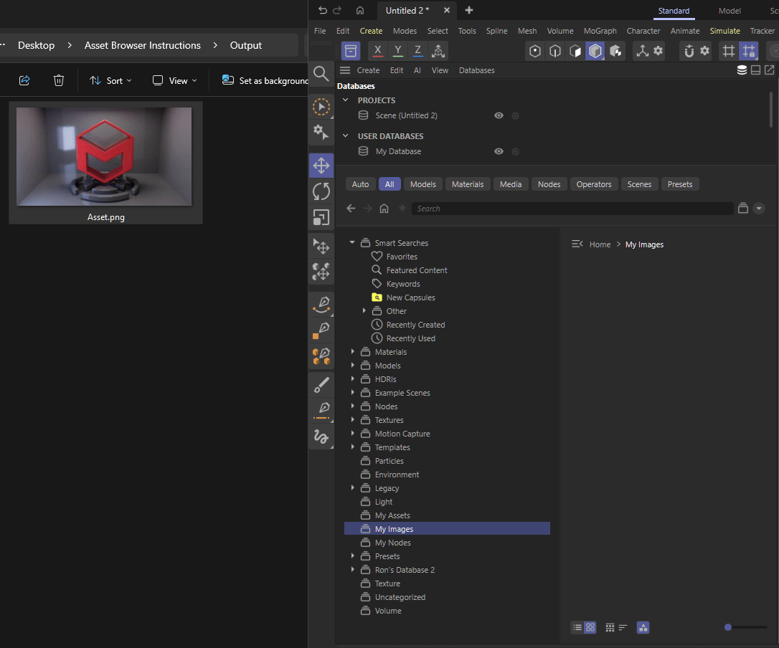
Task: Collapse the Smart Searches tree node
Action: pyautogui.click(x=353, y=243)
